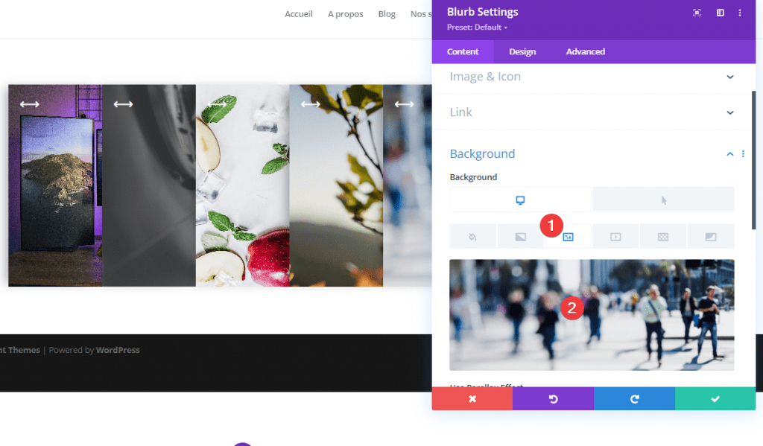Click the arrow icon on the autumn leaves blurb

tap(311, 104)
